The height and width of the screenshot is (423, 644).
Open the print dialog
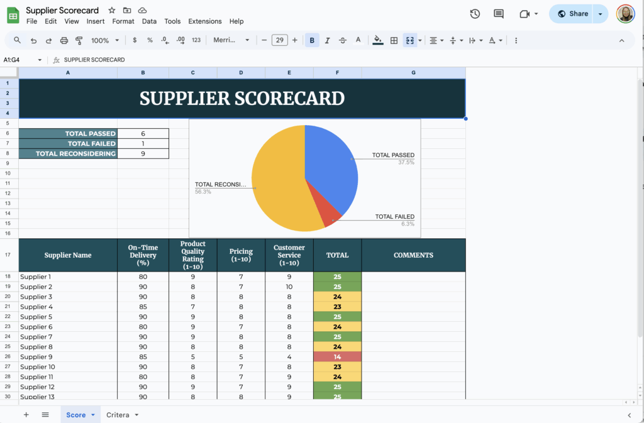point(64,40)
